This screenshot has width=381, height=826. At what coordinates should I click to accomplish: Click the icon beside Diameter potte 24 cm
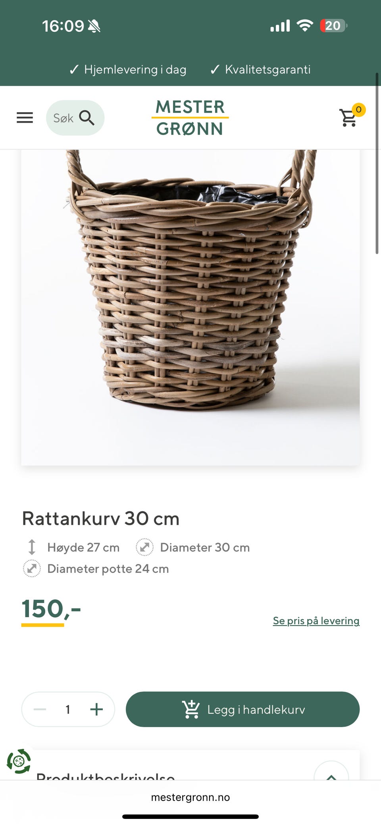click(32, 568)
